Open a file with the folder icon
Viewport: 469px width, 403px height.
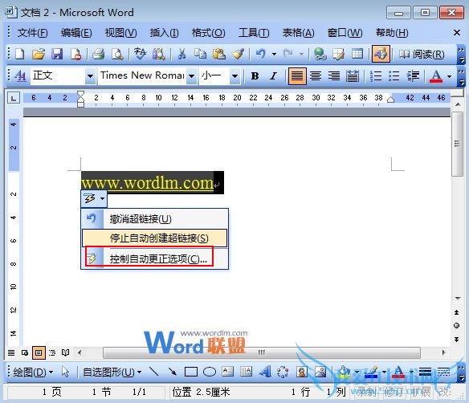coord(39,54)
